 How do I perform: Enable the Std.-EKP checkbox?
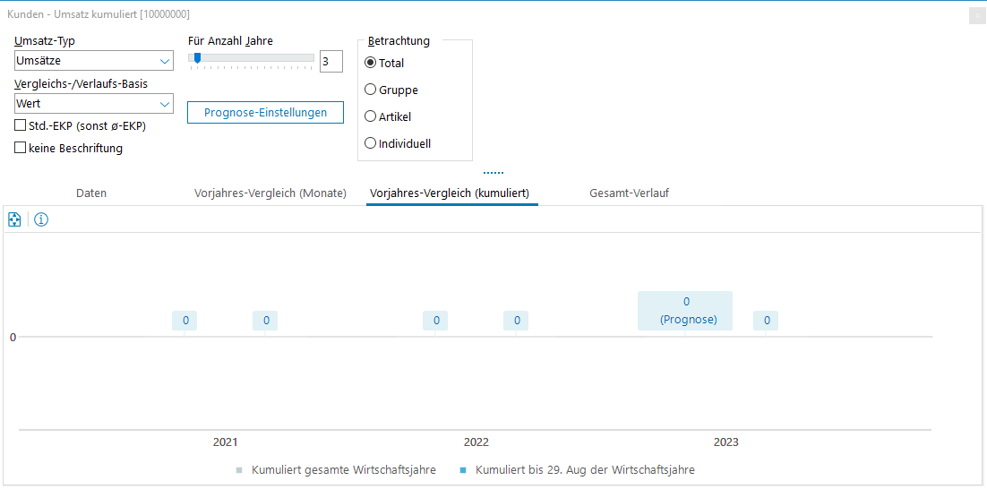click(x=21, y=126)
